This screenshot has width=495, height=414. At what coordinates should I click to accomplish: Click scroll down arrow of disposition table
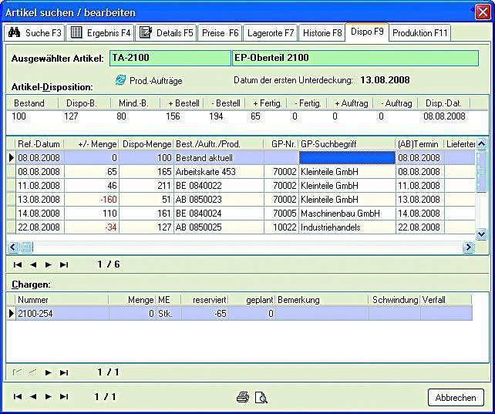[481, 234]
